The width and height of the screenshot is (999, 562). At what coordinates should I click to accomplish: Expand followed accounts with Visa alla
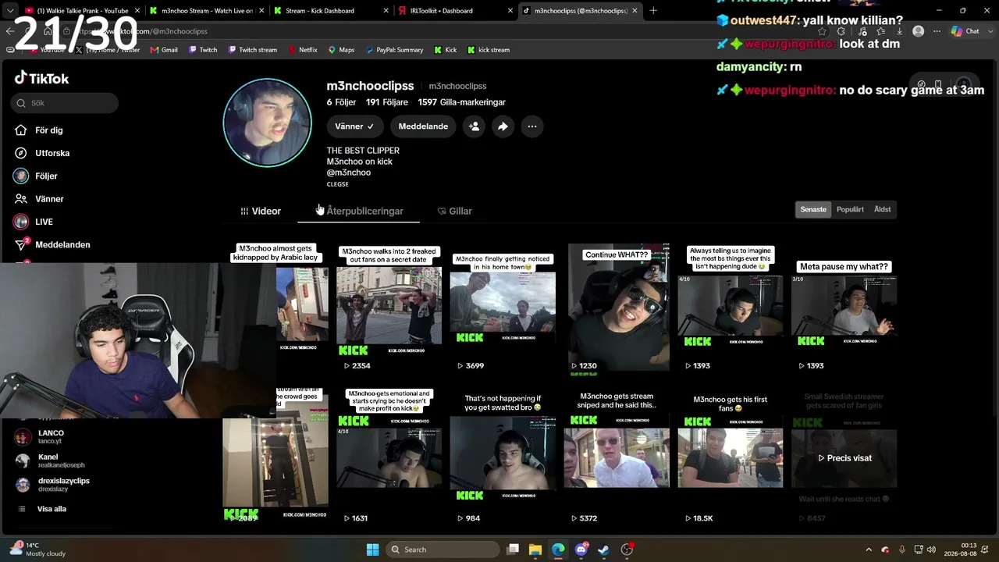pos(42,509)
